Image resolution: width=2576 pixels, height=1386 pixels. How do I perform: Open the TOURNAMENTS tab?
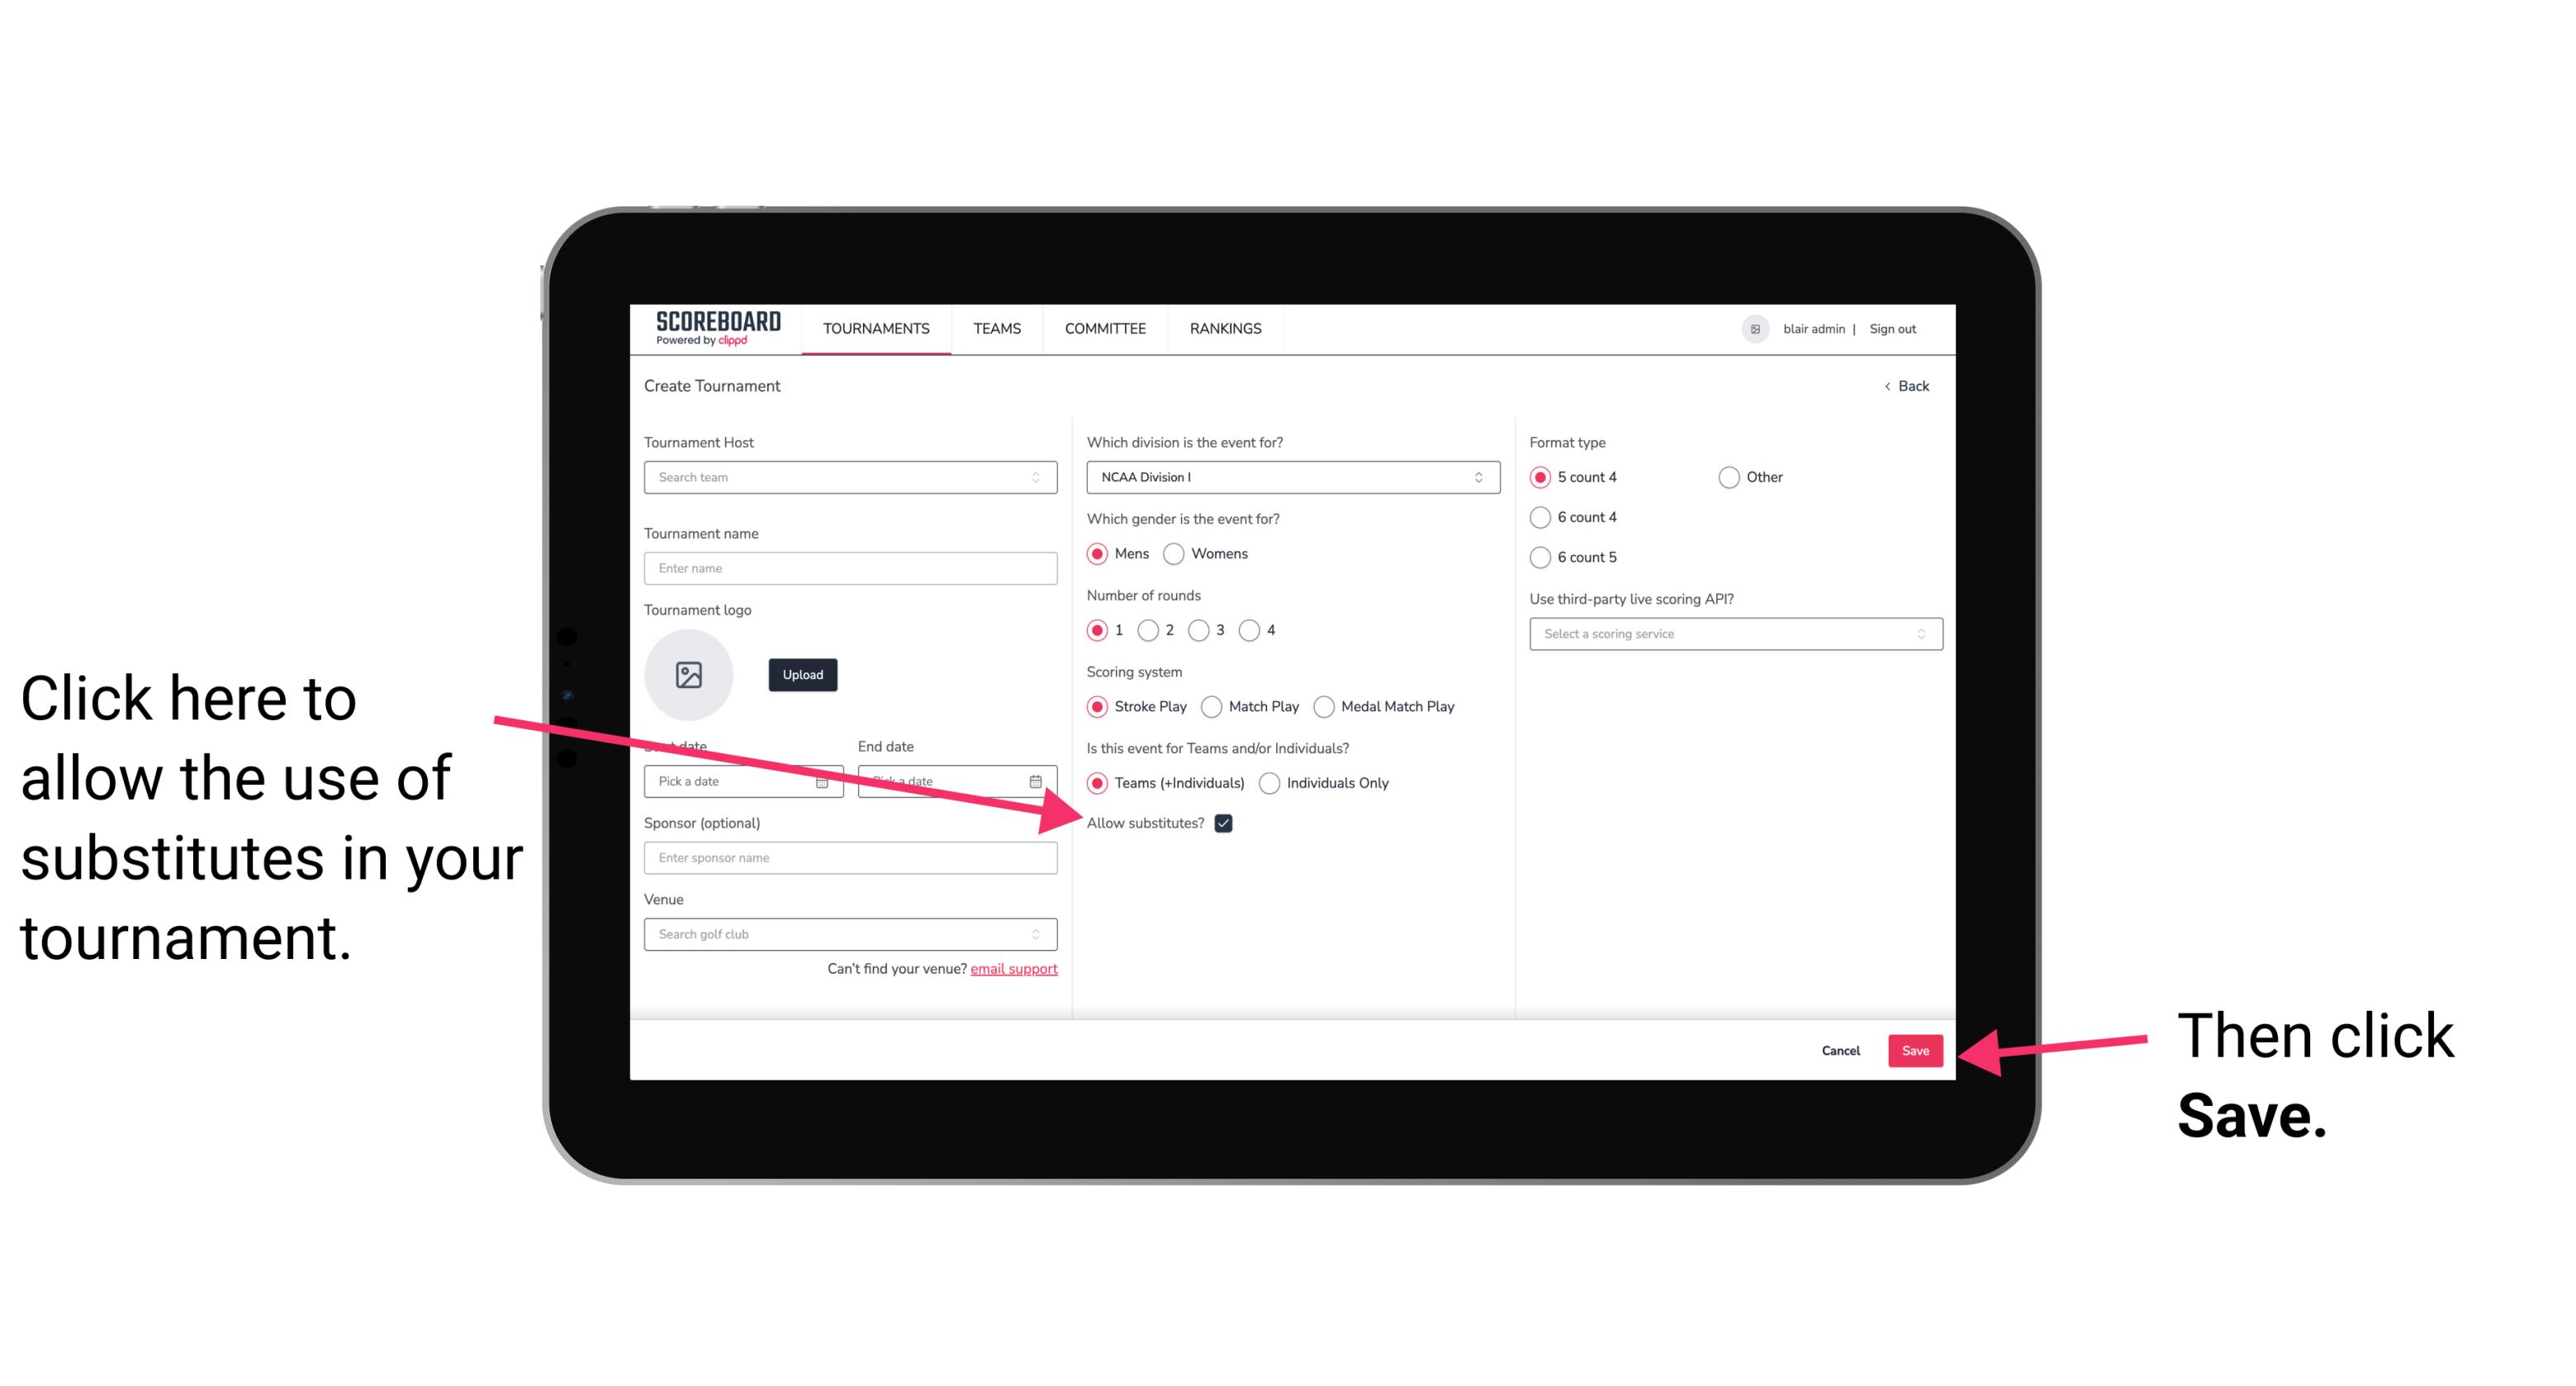click(x=875, y=328)
